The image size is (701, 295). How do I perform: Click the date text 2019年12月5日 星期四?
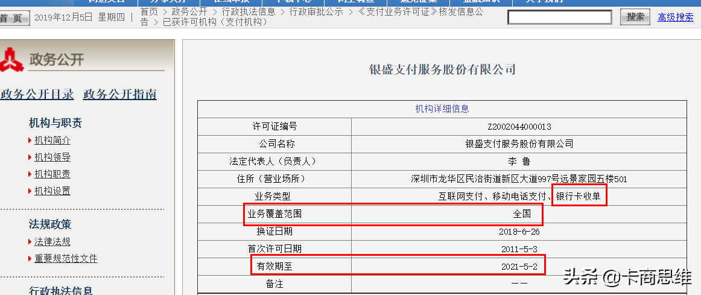(80, 17)
